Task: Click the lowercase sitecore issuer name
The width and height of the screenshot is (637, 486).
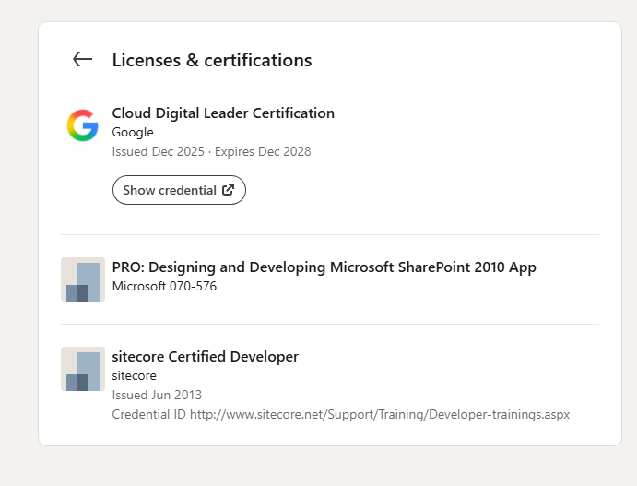Action: click(x=134, y=375)
